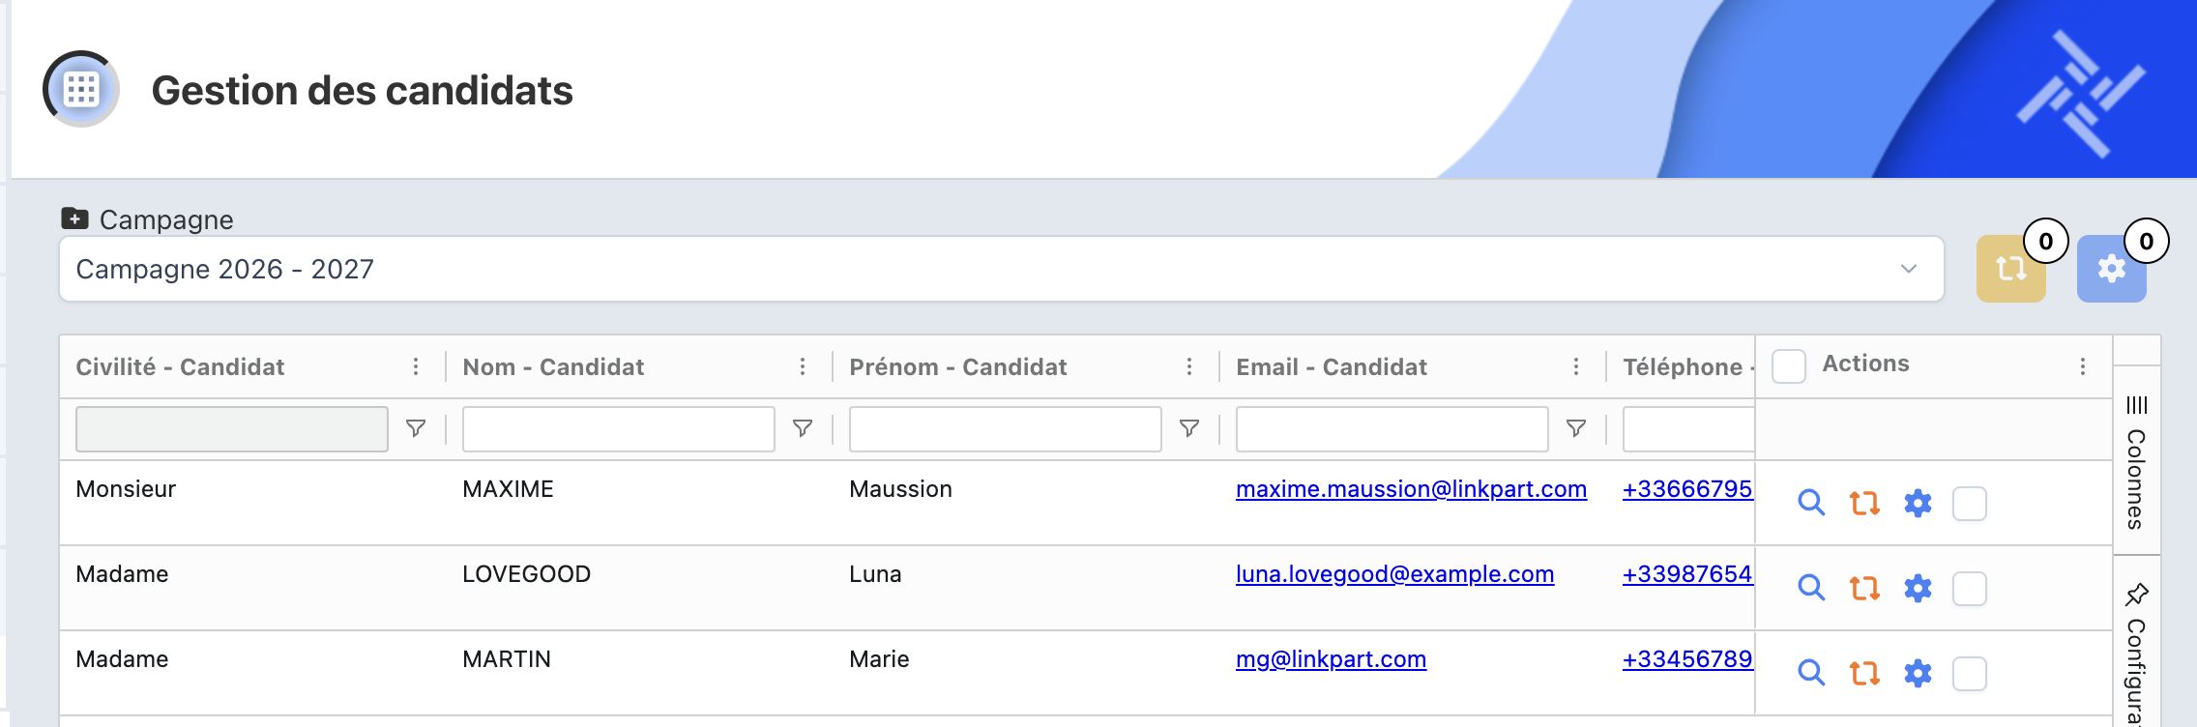2197x727 pixels.
Task: Click orange transfer icon for MAXIME row
Action: (1864, 503)
